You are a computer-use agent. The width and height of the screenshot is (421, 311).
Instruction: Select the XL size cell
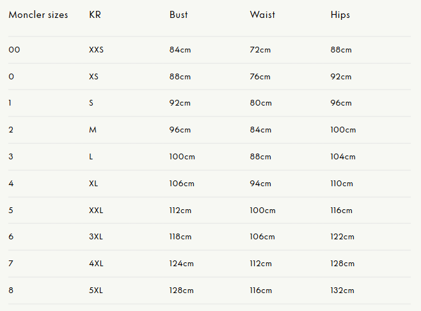click(x=93, y=184)
